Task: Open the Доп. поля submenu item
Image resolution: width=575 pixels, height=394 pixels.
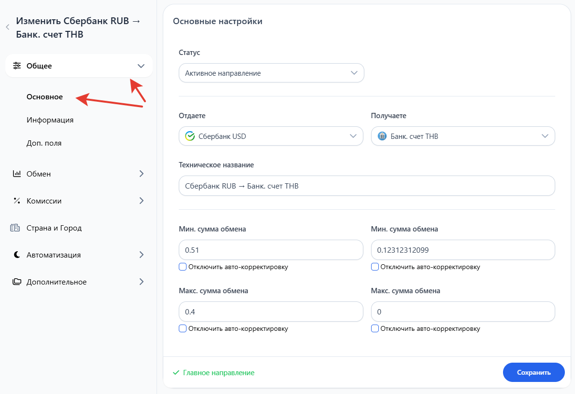Action: pyautogui.click(x=44, y=143)
